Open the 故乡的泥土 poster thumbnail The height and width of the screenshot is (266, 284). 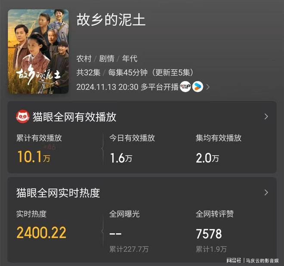[38, 52]
